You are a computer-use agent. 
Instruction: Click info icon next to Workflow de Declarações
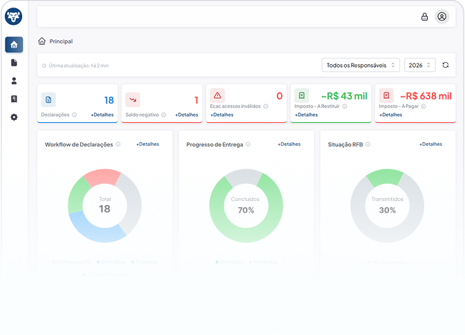point(118,144)
